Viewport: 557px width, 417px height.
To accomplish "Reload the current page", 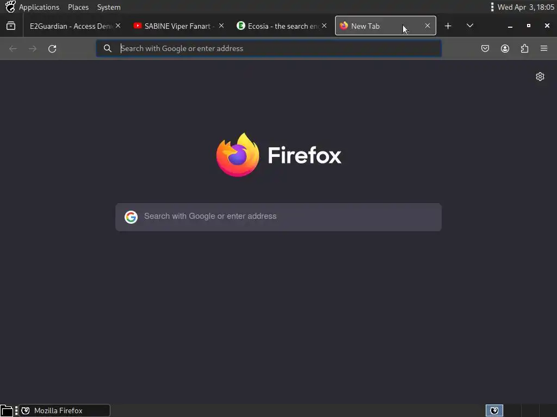I will (x=52, y=48).
